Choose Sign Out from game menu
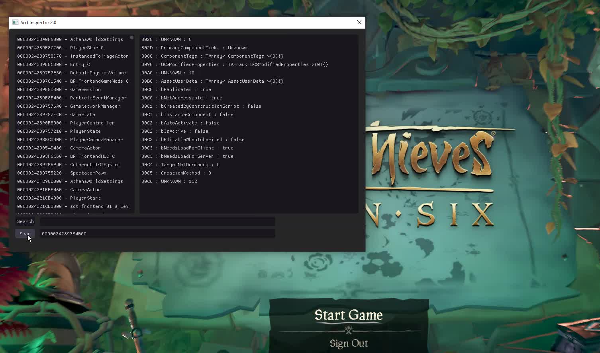600x353 pixels. click(349, 343)
